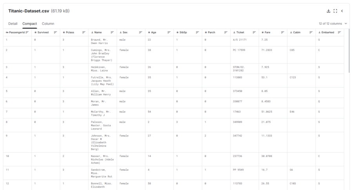The image size is (353, 190).
Task: Sort by the Parch column icon
Action: (226, 33)
